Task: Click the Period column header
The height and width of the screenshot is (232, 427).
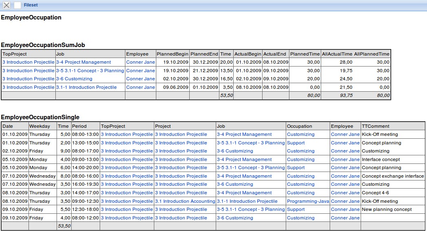Action: 79,126
